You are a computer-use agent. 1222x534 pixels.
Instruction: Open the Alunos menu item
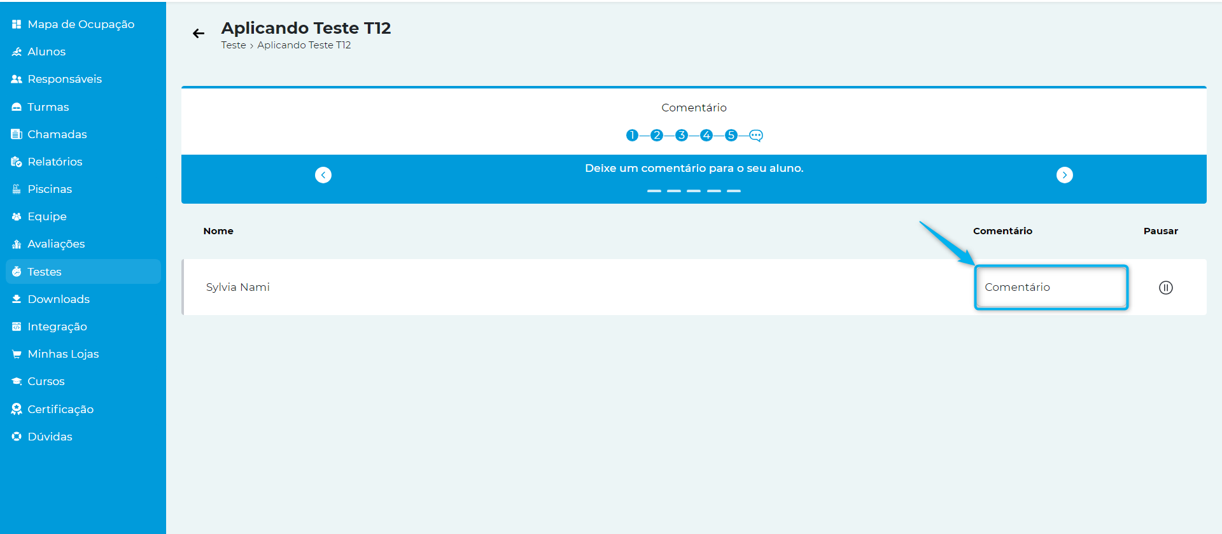83,52
